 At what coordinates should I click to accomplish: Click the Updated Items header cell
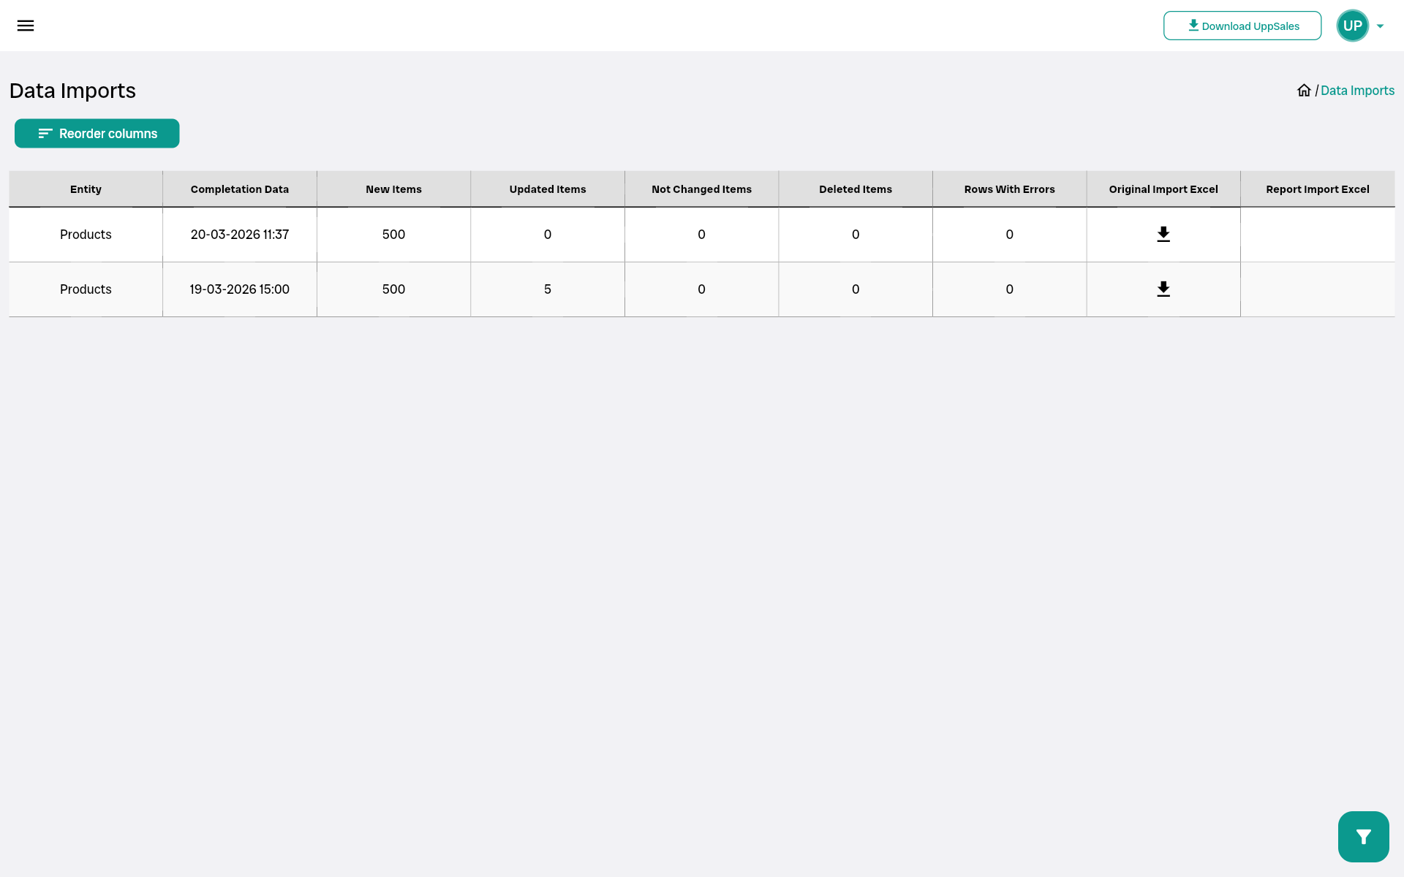[x=548, y=189]
